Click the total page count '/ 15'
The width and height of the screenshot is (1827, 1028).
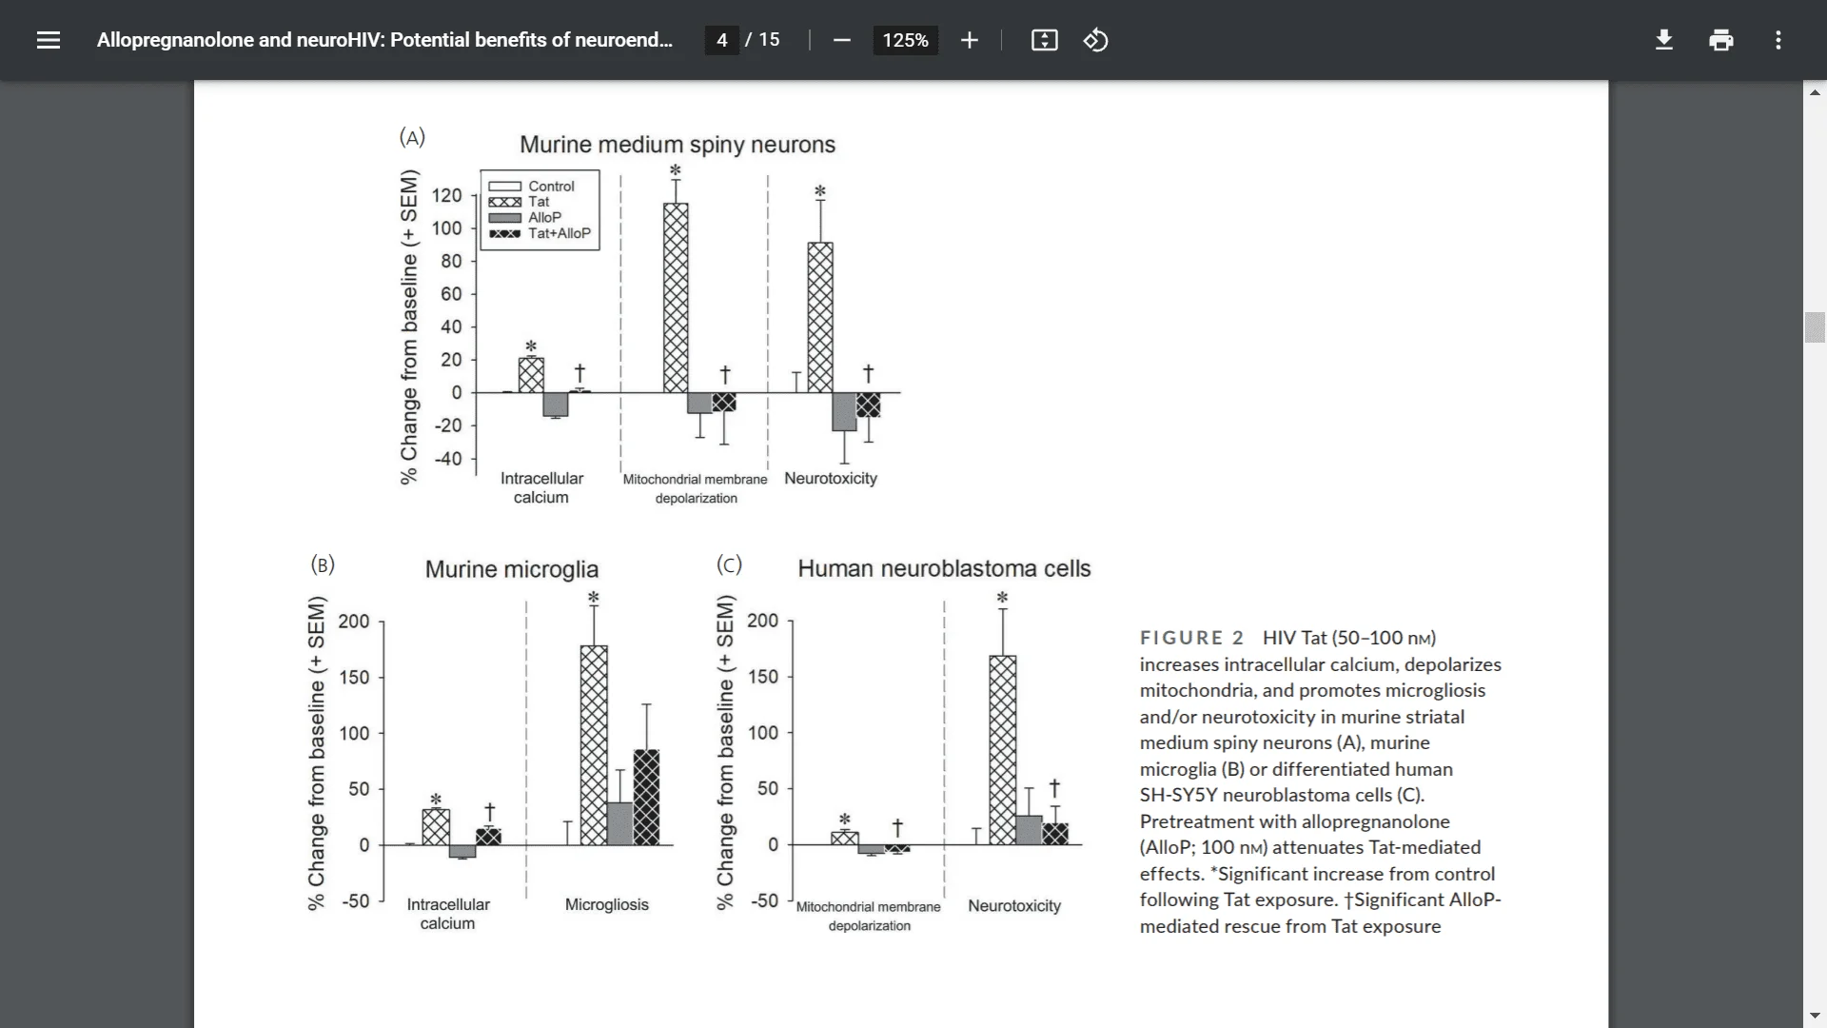click(762, 40)
